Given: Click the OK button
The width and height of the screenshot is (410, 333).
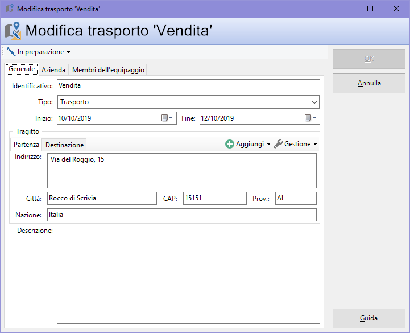Looking at the screenshot, I should click(x=369, y=59).
